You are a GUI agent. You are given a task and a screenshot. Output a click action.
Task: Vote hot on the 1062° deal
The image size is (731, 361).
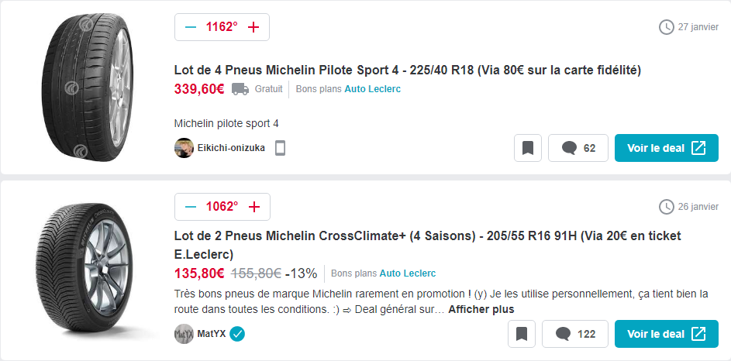click(x=254, y=207)
